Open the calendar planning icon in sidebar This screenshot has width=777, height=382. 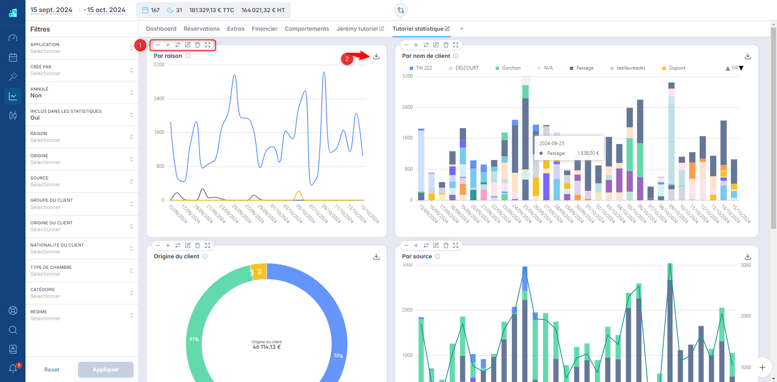click(13, 57)
